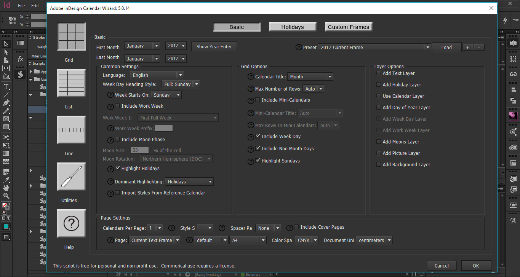This screenshot has height=277, width=520.
Task: Open Help with the large question mark icon
Action: click(x=71, y=224)
